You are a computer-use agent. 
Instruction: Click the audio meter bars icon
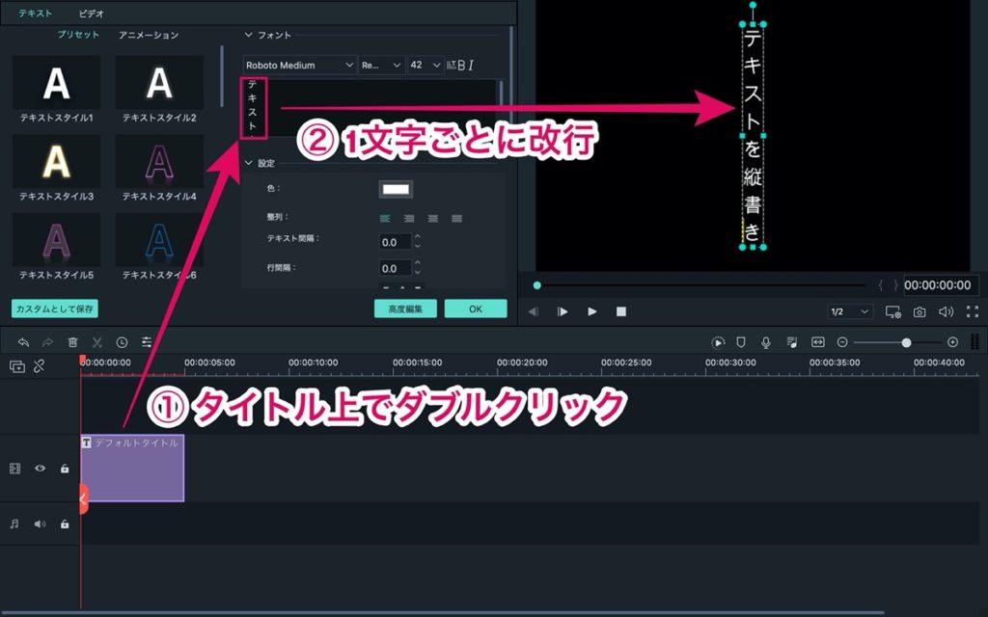point(974,342)
